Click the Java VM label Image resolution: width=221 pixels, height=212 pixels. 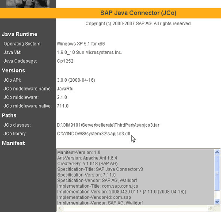point(12,52)
